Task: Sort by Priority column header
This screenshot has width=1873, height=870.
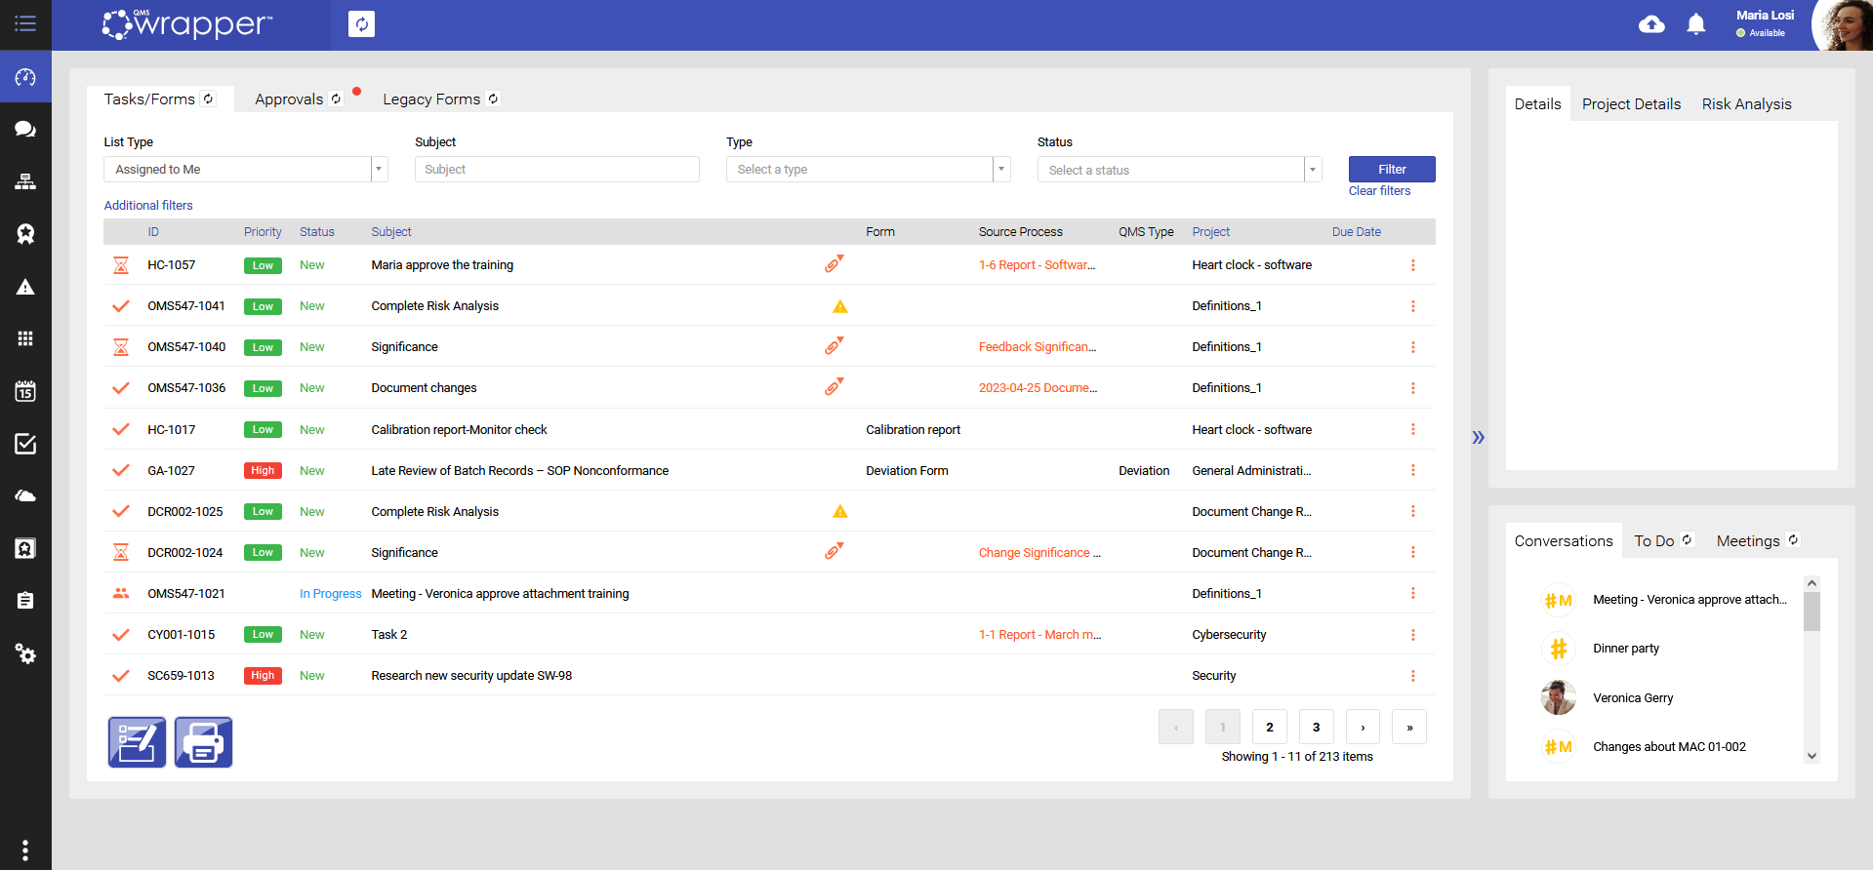Action: point(263,232)
